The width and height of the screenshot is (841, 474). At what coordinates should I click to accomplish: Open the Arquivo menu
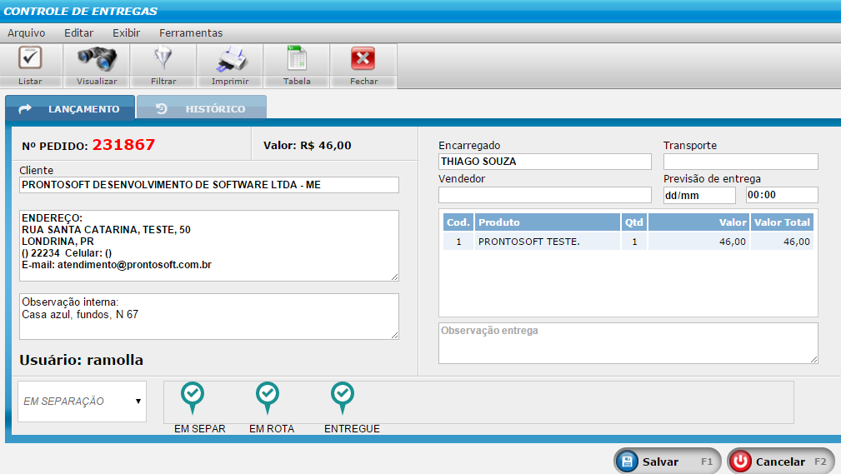point(27,32)
